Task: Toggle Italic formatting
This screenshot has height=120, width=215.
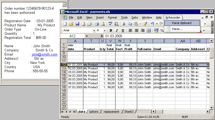Action: (117, 31)
